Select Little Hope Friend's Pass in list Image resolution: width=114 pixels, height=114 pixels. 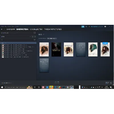click(17, 51)
